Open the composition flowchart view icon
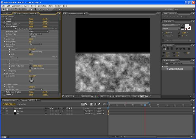Viewport: 196px width, 139px height. pyautogui.click(x=150, y=96)
